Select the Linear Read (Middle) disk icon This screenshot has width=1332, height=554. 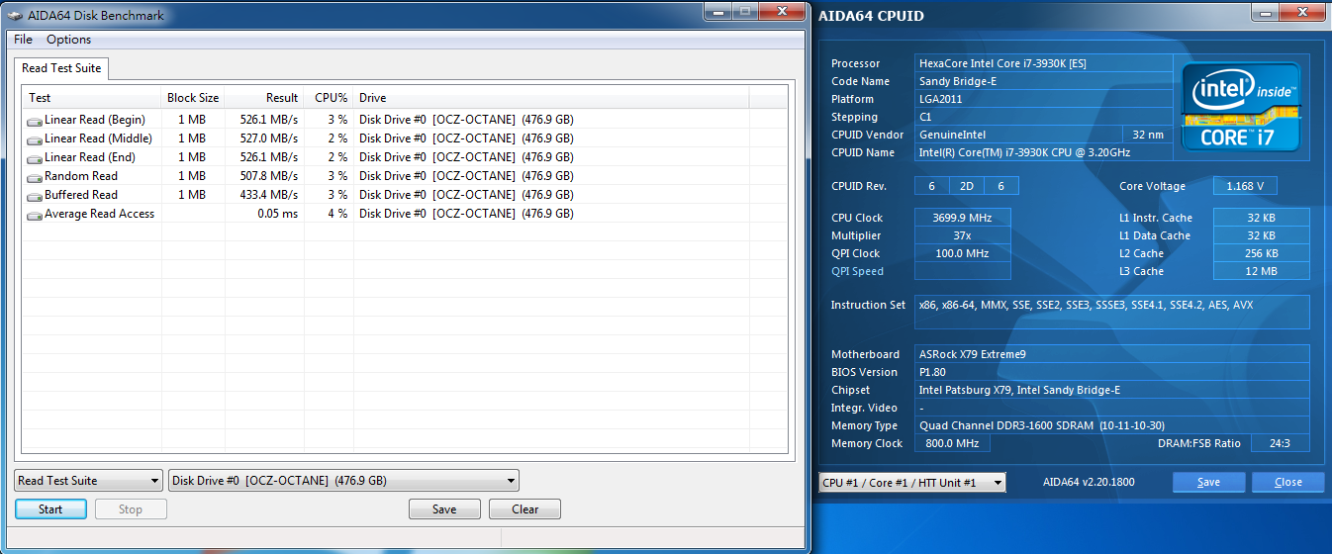pyautogui.click(x=35, y=139)
